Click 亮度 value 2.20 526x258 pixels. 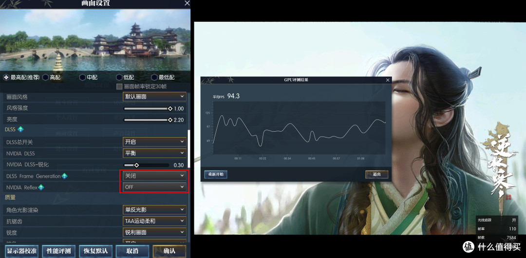(178, 120)
